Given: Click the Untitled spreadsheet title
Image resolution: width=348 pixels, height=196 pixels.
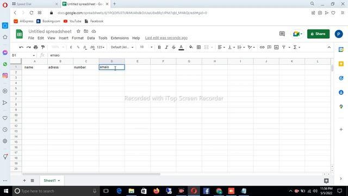Looking at the screenshot, I should click(50, 32).
